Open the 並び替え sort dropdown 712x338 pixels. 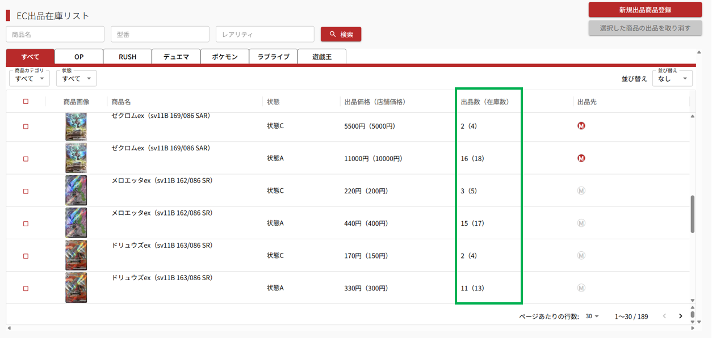coord(672,79)
